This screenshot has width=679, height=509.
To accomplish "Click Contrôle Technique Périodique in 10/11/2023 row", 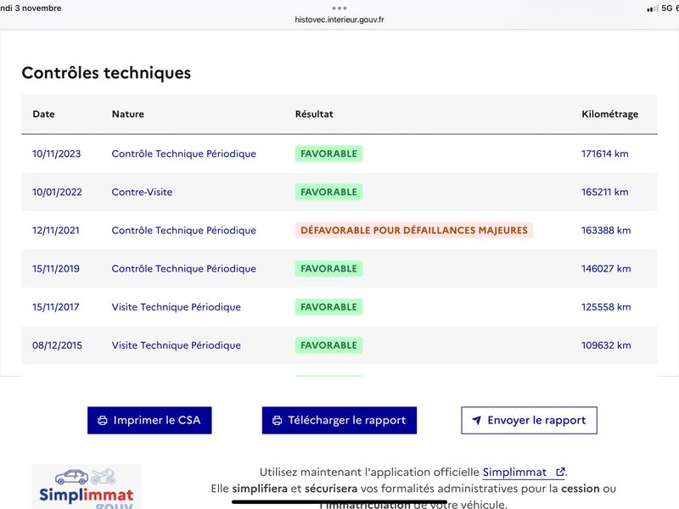I will [x=183, y=154].
